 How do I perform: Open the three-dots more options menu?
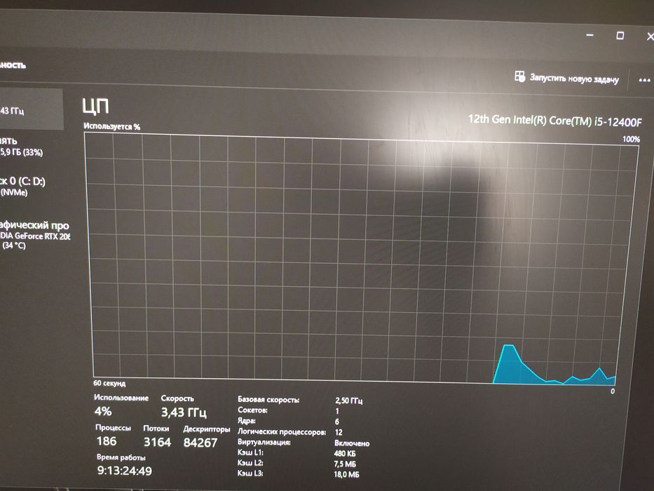[x=644, y=80]
